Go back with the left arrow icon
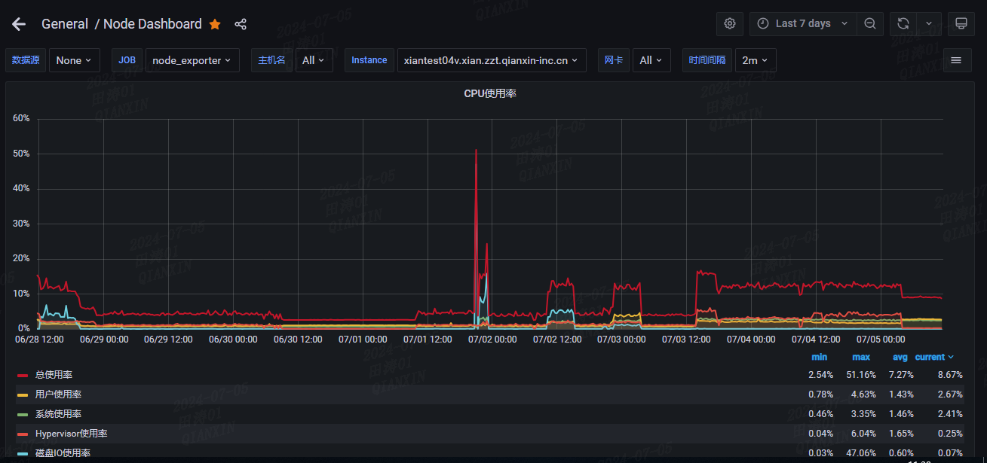Screen dimensions: 987x463 coord(19,24)
